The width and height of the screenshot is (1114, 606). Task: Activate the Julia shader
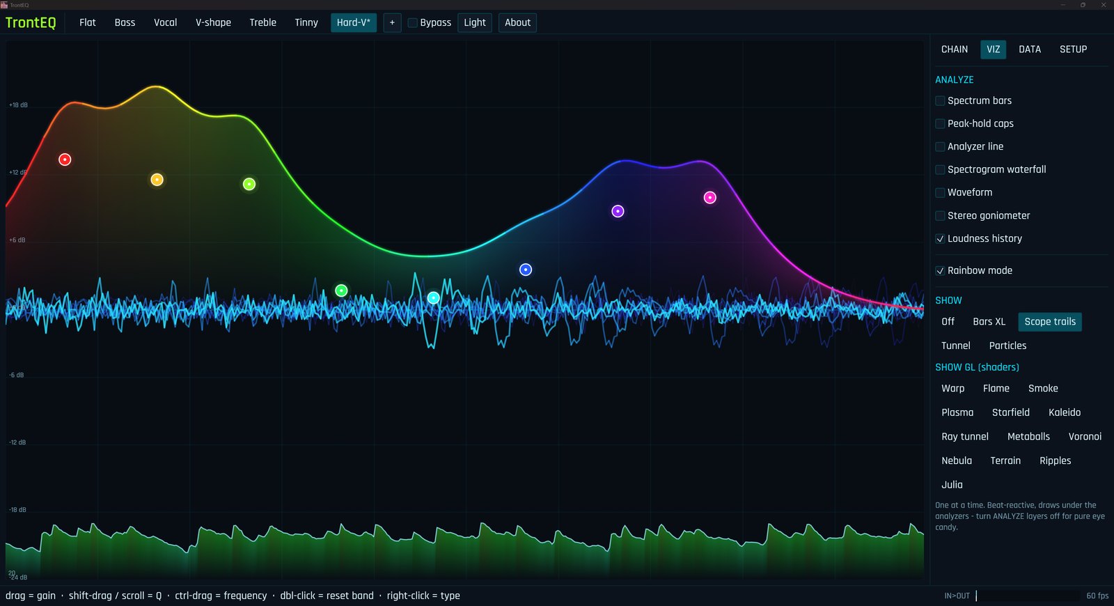tap(952, 485)
